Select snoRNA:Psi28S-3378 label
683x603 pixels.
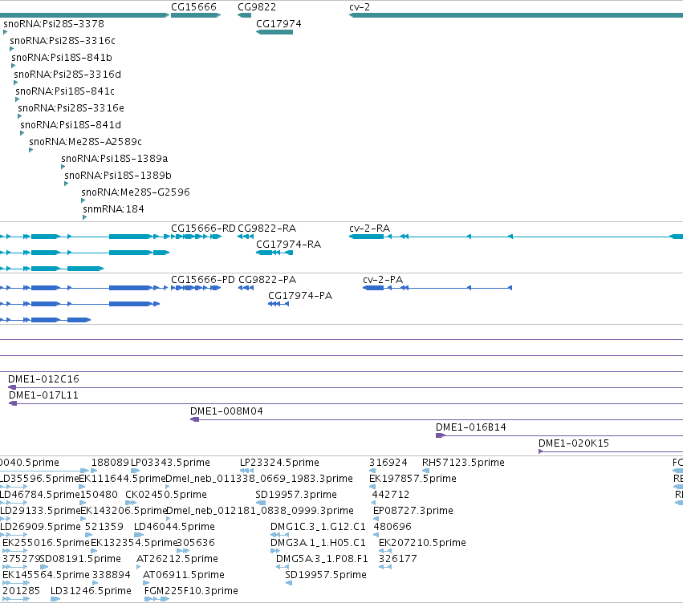(54, 24)
